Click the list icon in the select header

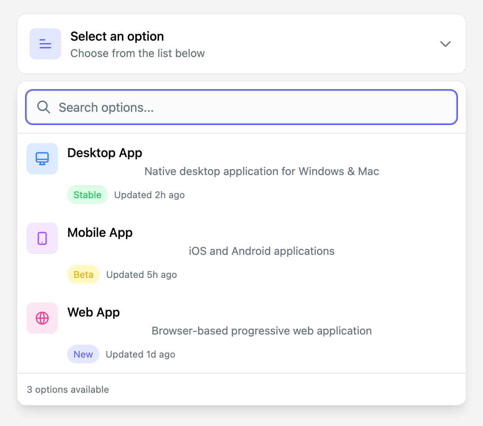tap(45, 44)
